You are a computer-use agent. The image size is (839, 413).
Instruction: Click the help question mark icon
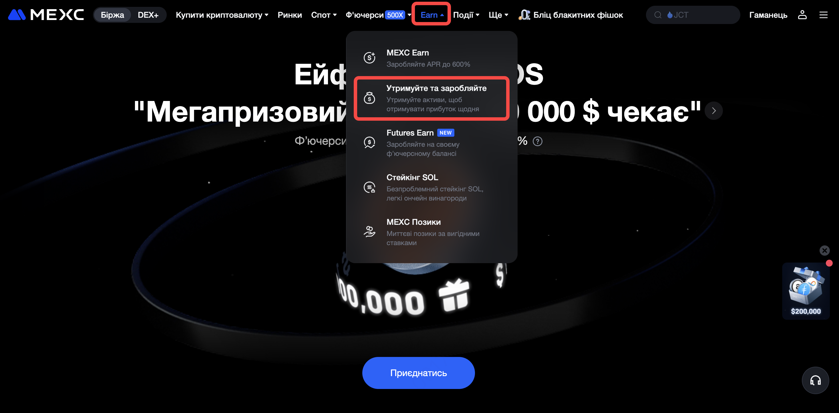click(x=537, y=141)
